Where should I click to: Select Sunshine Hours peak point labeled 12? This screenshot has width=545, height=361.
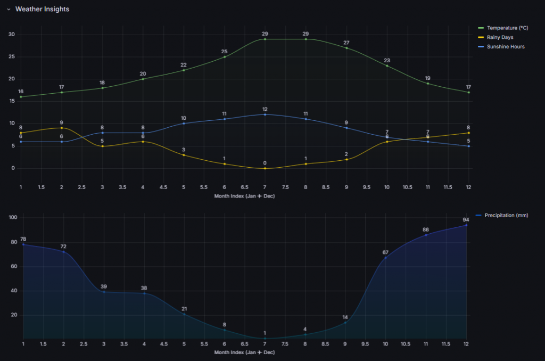tap(265, 114)
